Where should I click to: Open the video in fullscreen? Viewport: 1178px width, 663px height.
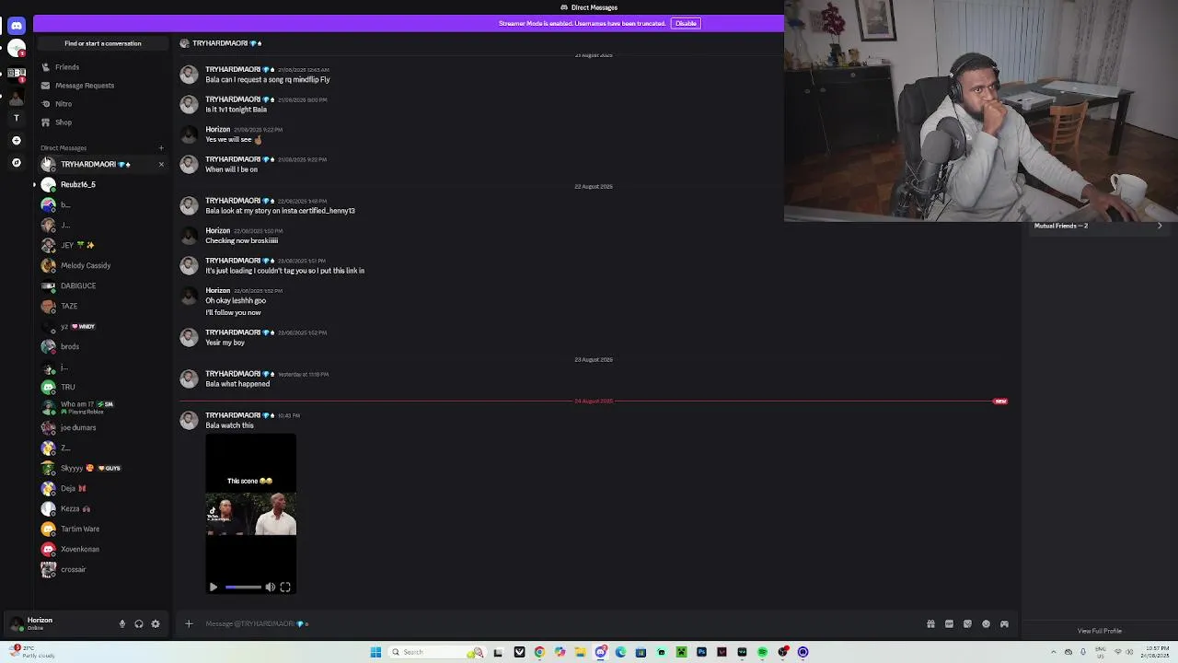pyautogui.click(x=285, y=587)
